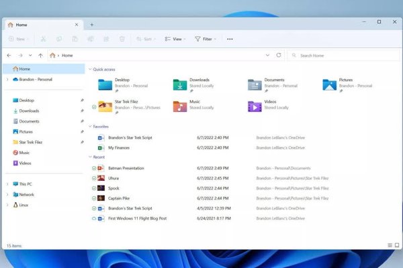Select Music in the navigation pane
This screenshot has width=403, height=268.
pyautogui.click(x=44, y=153)
